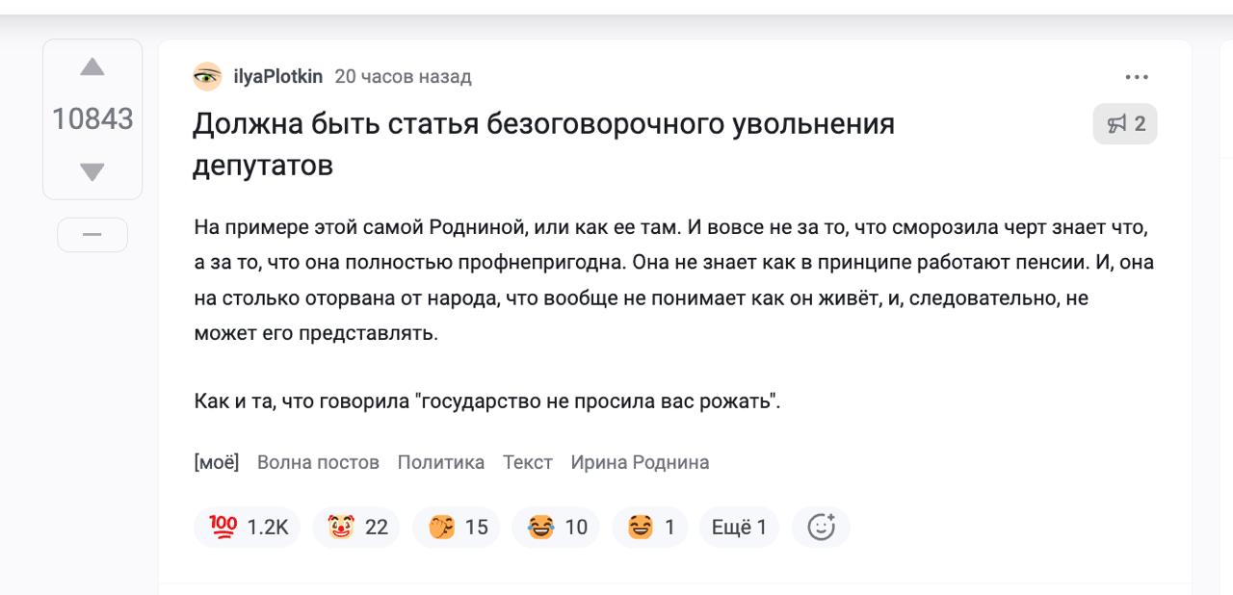The width and height of the screenshot is (1233, 595).
Task: Open the ilyaPlotkin author profile link
Action: (278, 77)
